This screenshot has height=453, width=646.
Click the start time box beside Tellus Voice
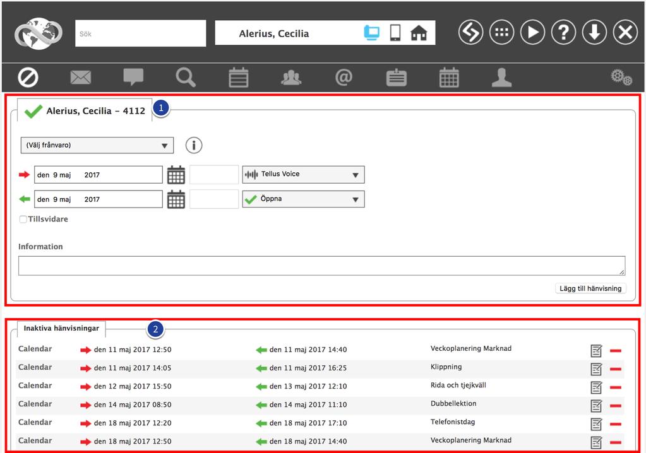click(214, 175)
